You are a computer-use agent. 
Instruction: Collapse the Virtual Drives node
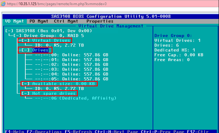(x=25, y=40)
